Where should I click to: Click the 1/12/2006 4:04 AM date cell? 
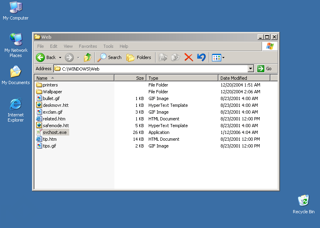click(239, 132)
